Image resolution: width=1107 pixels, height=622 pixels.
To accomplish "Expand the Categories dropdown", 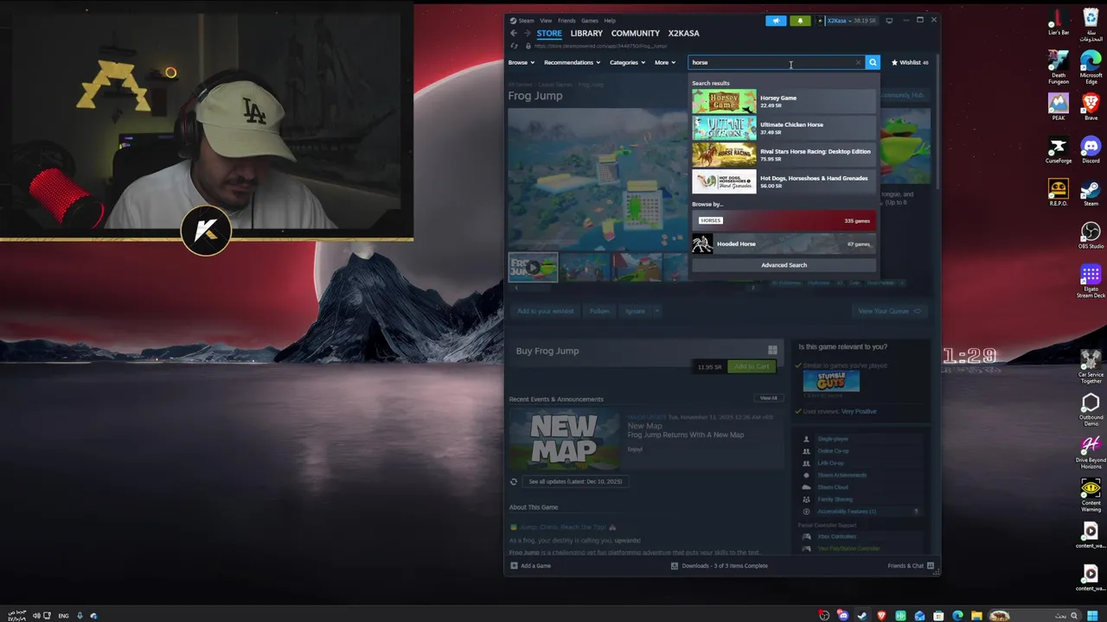I will click(627, 62).
